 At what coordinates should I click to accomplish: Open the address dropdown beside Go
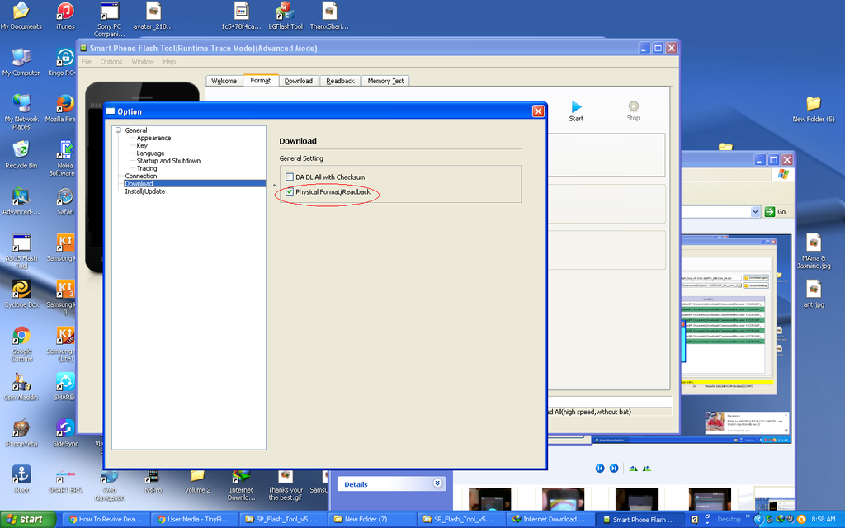[754, 212]
